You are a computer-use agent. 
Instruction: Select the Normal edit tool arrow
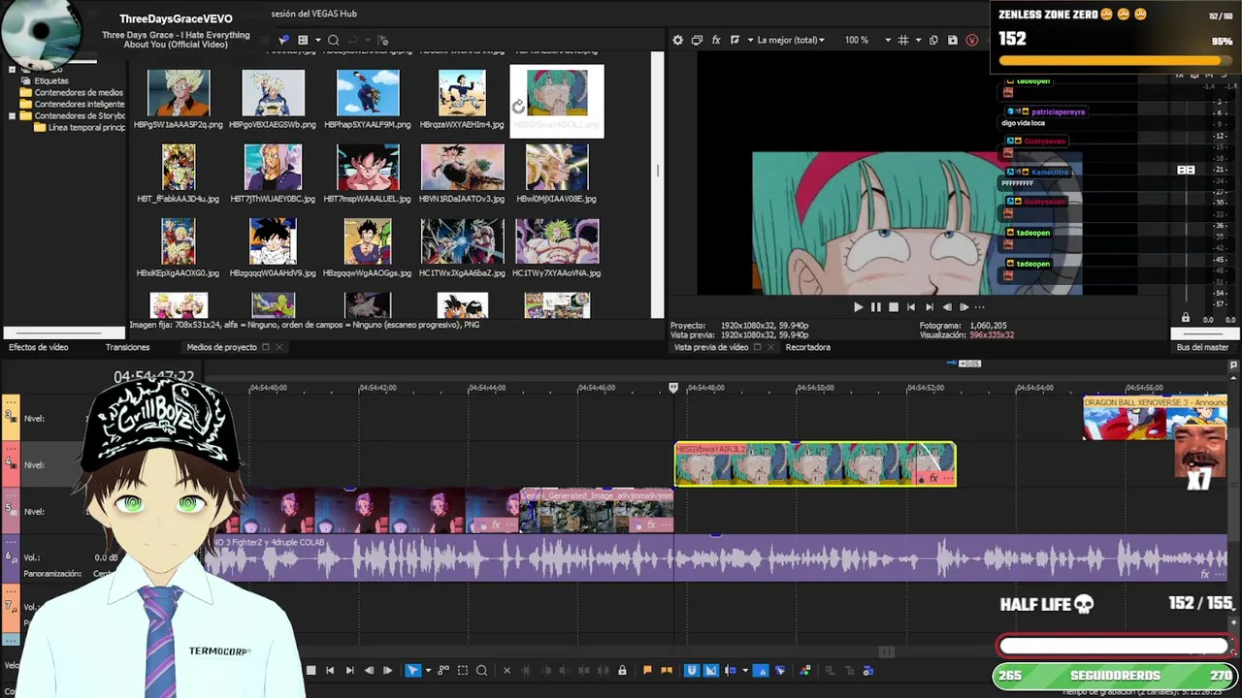(412, 670)
